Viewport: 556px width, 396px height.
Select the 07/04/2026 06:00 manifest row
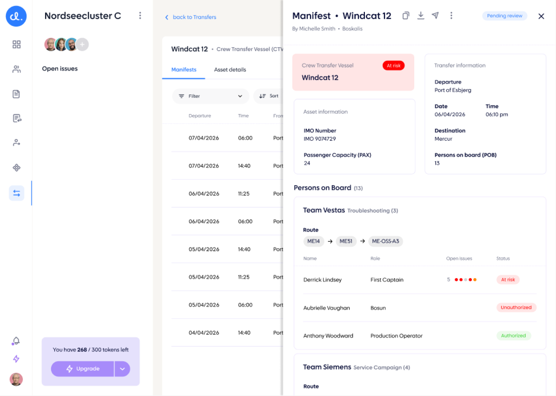coord(227,138)
